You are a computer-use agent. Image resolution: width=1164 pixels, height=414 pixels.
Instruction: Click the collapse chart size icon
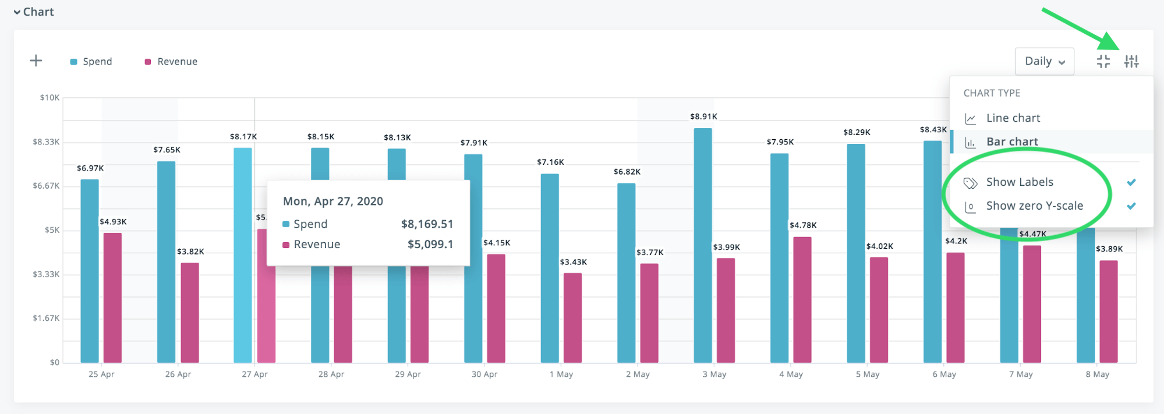tap(1103, 61)
